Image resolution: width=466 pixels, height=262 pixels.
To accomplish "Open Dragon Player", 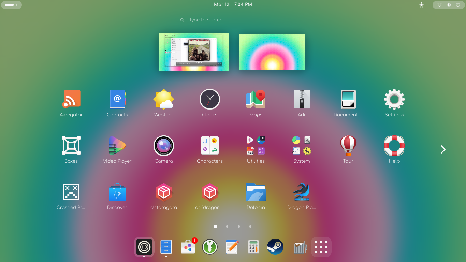I will pos(302,191).
